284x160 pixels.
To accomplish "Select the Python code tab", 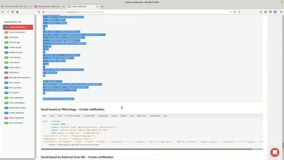I will 114,116.
